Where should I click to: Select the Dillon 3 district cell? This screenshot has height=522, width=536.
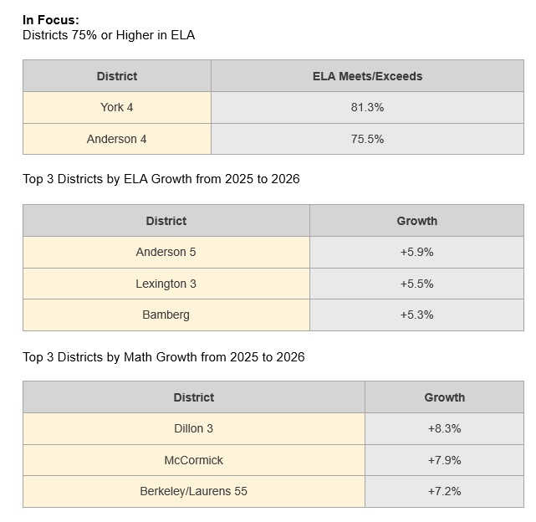[194, 428]
